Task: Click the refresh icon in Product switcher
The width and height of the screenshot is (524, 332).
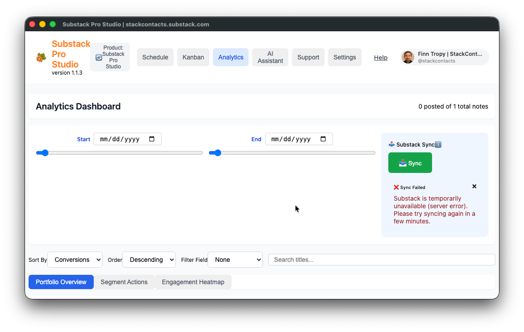Action: pos(99,58)
